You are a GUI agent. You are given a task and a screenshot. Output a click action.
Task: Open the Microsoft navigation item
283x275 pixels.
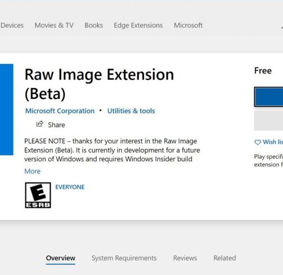tap(188, 25)
